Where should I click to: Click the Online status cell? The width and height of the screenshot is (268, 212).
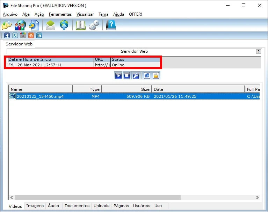[x=135, y=65]
